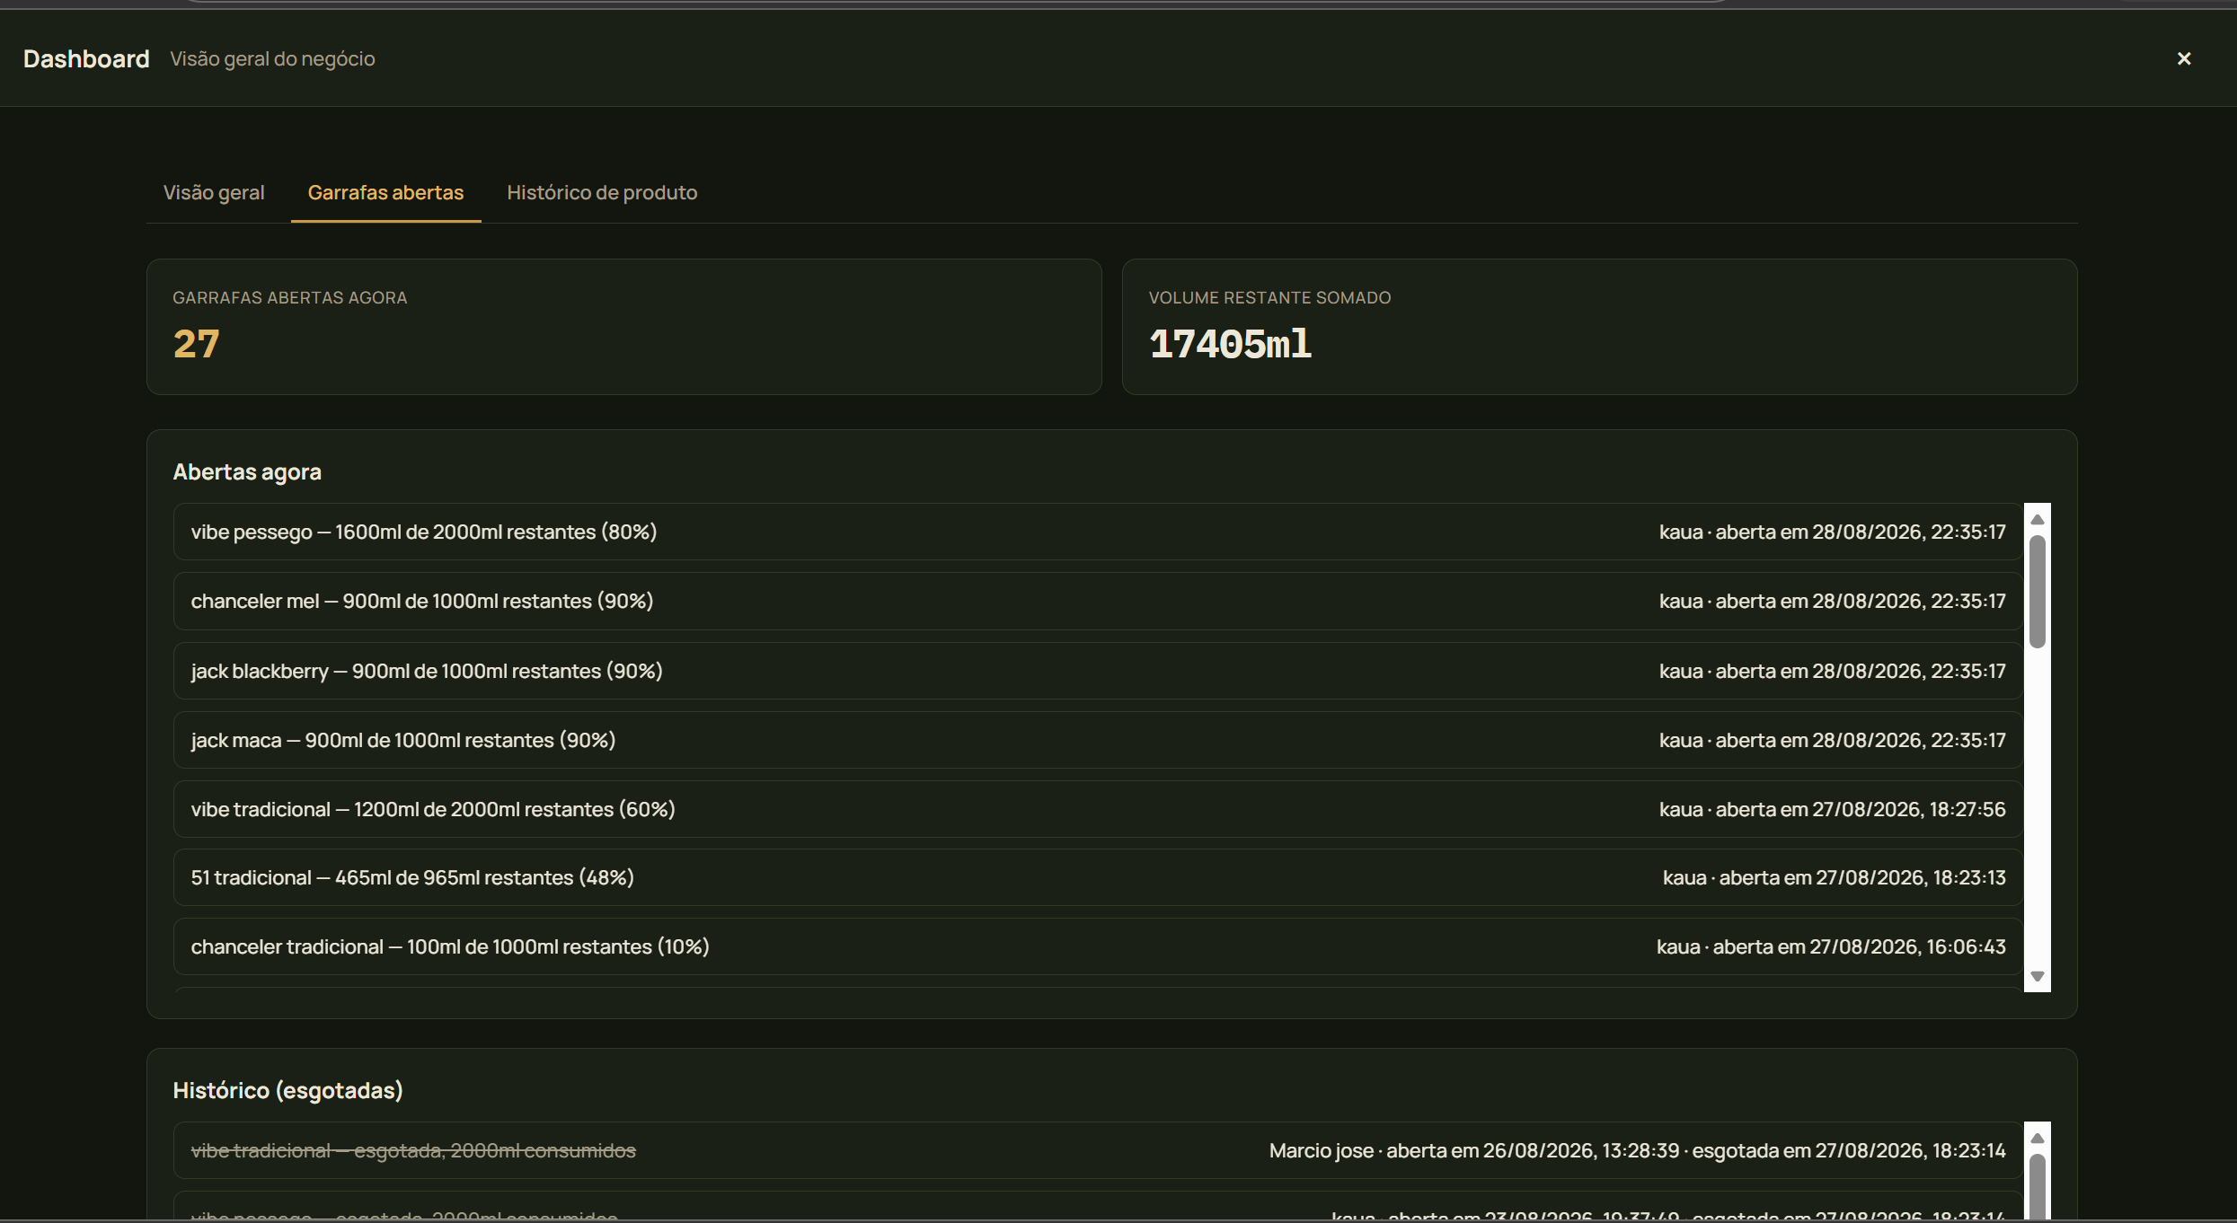Click the 17405ml remaining volume value
2237x1223 pixels.
point(1230,344)
